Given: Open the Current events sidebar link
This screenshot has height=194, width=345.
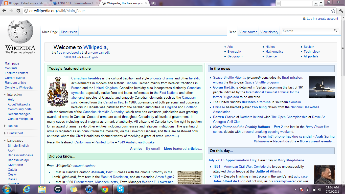Looking at the screenshot, I should point(15,78).
